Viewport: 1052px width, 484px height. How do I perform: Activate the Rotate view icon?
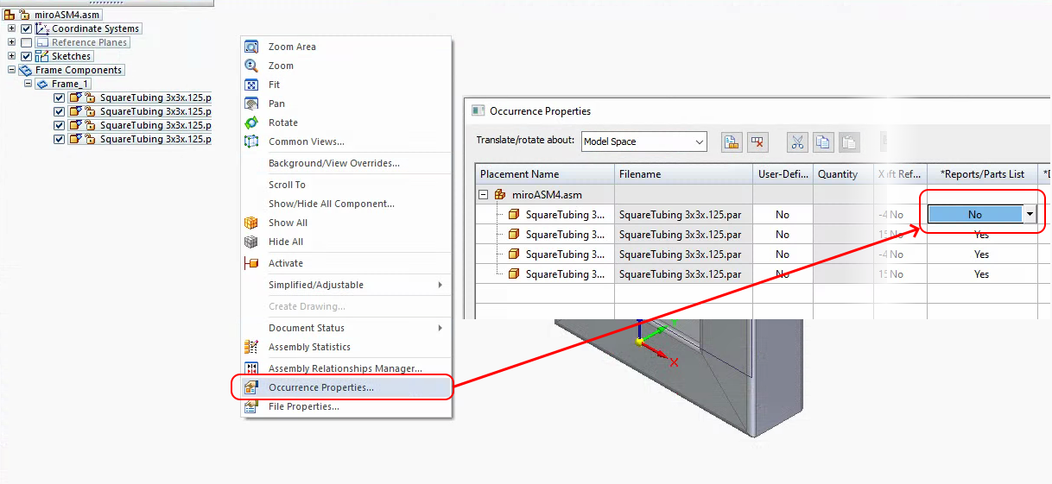pyautogui.click(x=251, y=123)
